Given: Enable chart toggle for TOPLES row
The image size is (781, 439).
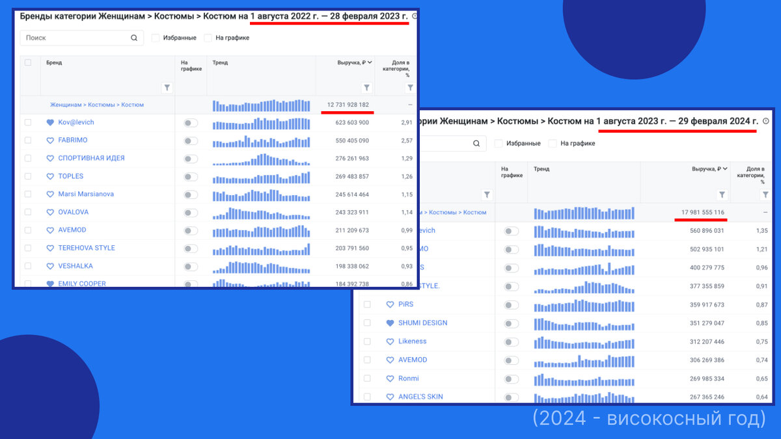Looking at the screenshot, I should tap(191, 176).
